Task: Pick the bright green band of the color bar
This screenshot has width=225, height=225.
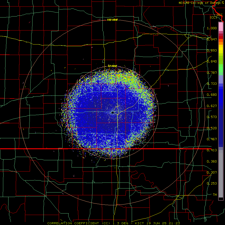Action: 221,68
